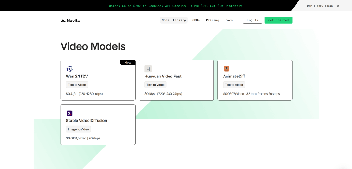Viewport: 352px width, 169px height.
Task: Click the Stable Video Diffusion purple icon
Action: point(69,113)
